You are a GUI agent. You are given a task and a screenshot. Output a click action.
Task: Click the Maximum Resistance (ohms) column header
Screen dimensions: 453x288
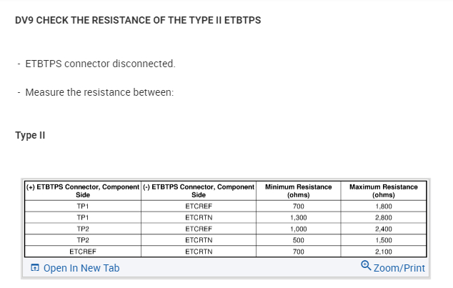384,190
